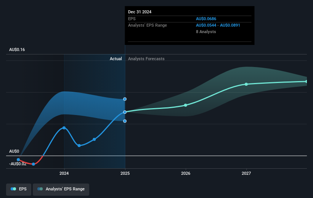
Task: Click the Analysts' EPS Range tooltip row label
Action: (x=148, y=26)
